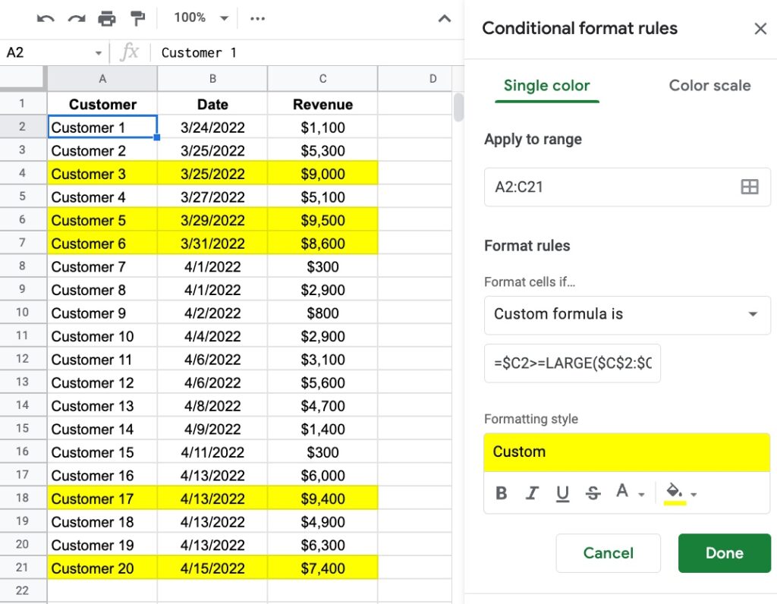
Task: Select the Single color tab
Action: [546, 85]
